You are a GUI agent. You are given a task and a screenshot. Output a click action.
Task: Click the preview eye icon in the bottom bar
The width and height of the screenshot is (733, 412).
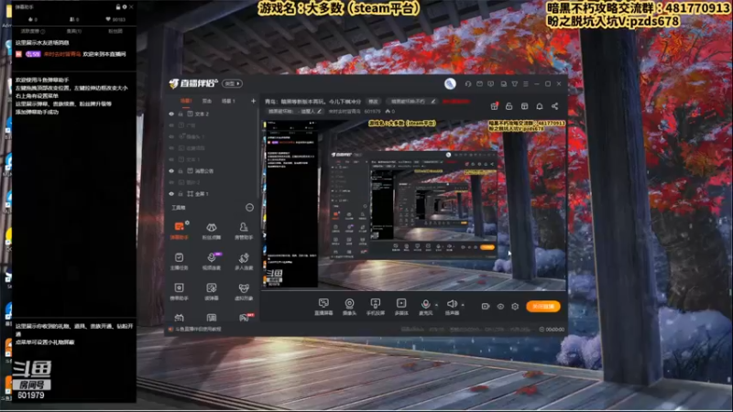click(x=500, y=307)
